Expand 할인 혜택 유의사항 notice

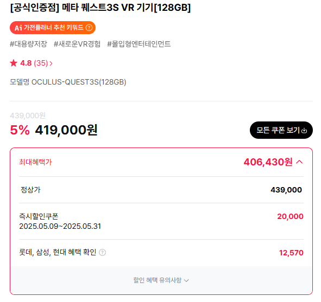[x=161, y=280]
